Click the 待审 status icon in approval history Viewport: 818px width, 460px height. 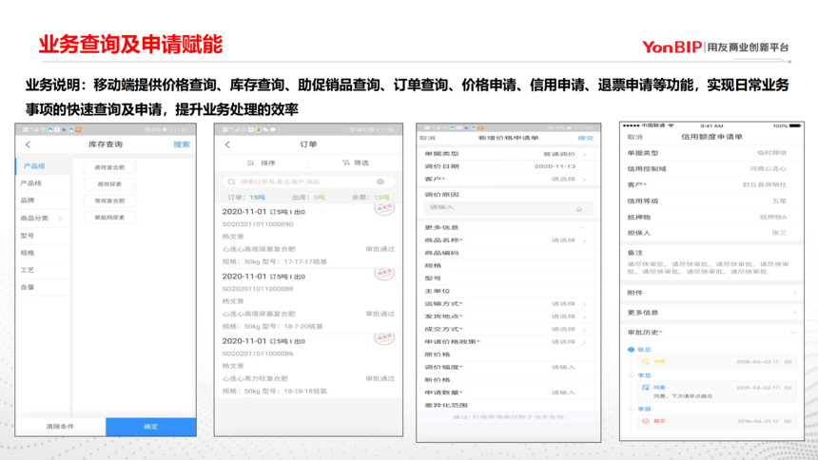[x=646, y=362]
